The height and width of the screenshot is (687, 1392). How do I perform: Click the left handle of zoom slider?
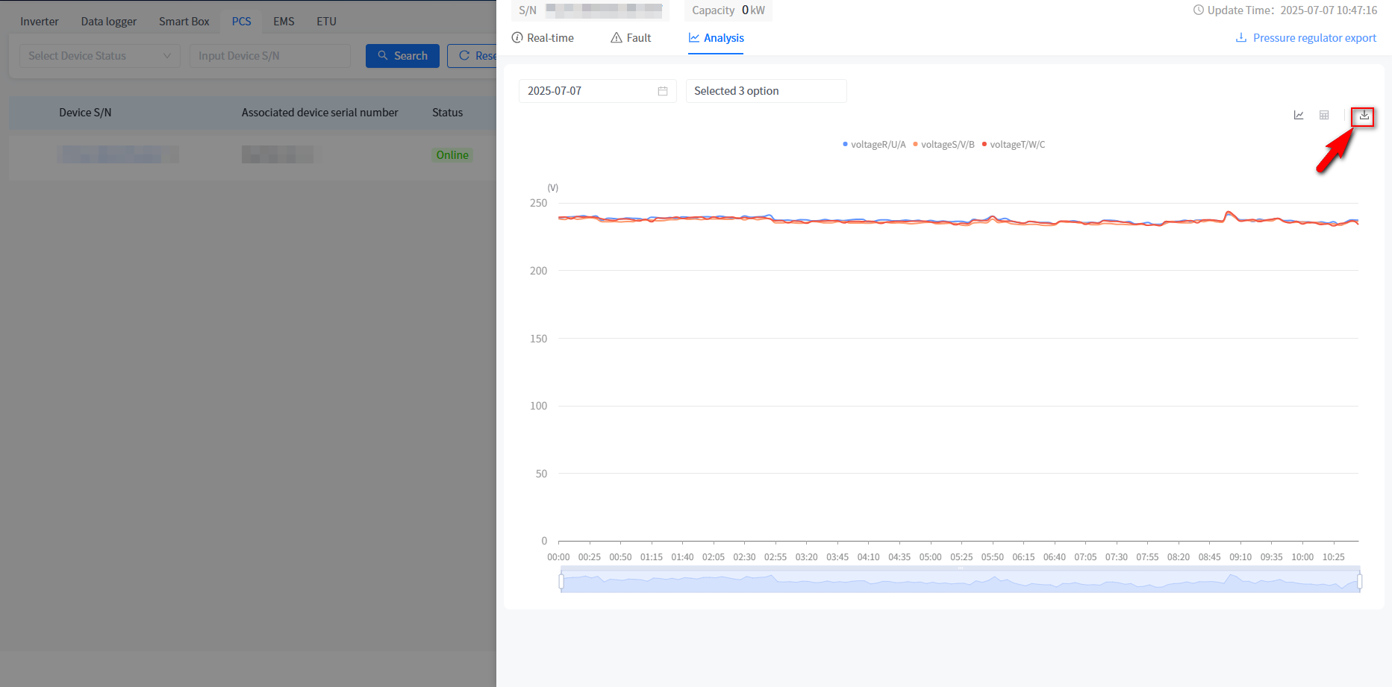click(561, 581)
